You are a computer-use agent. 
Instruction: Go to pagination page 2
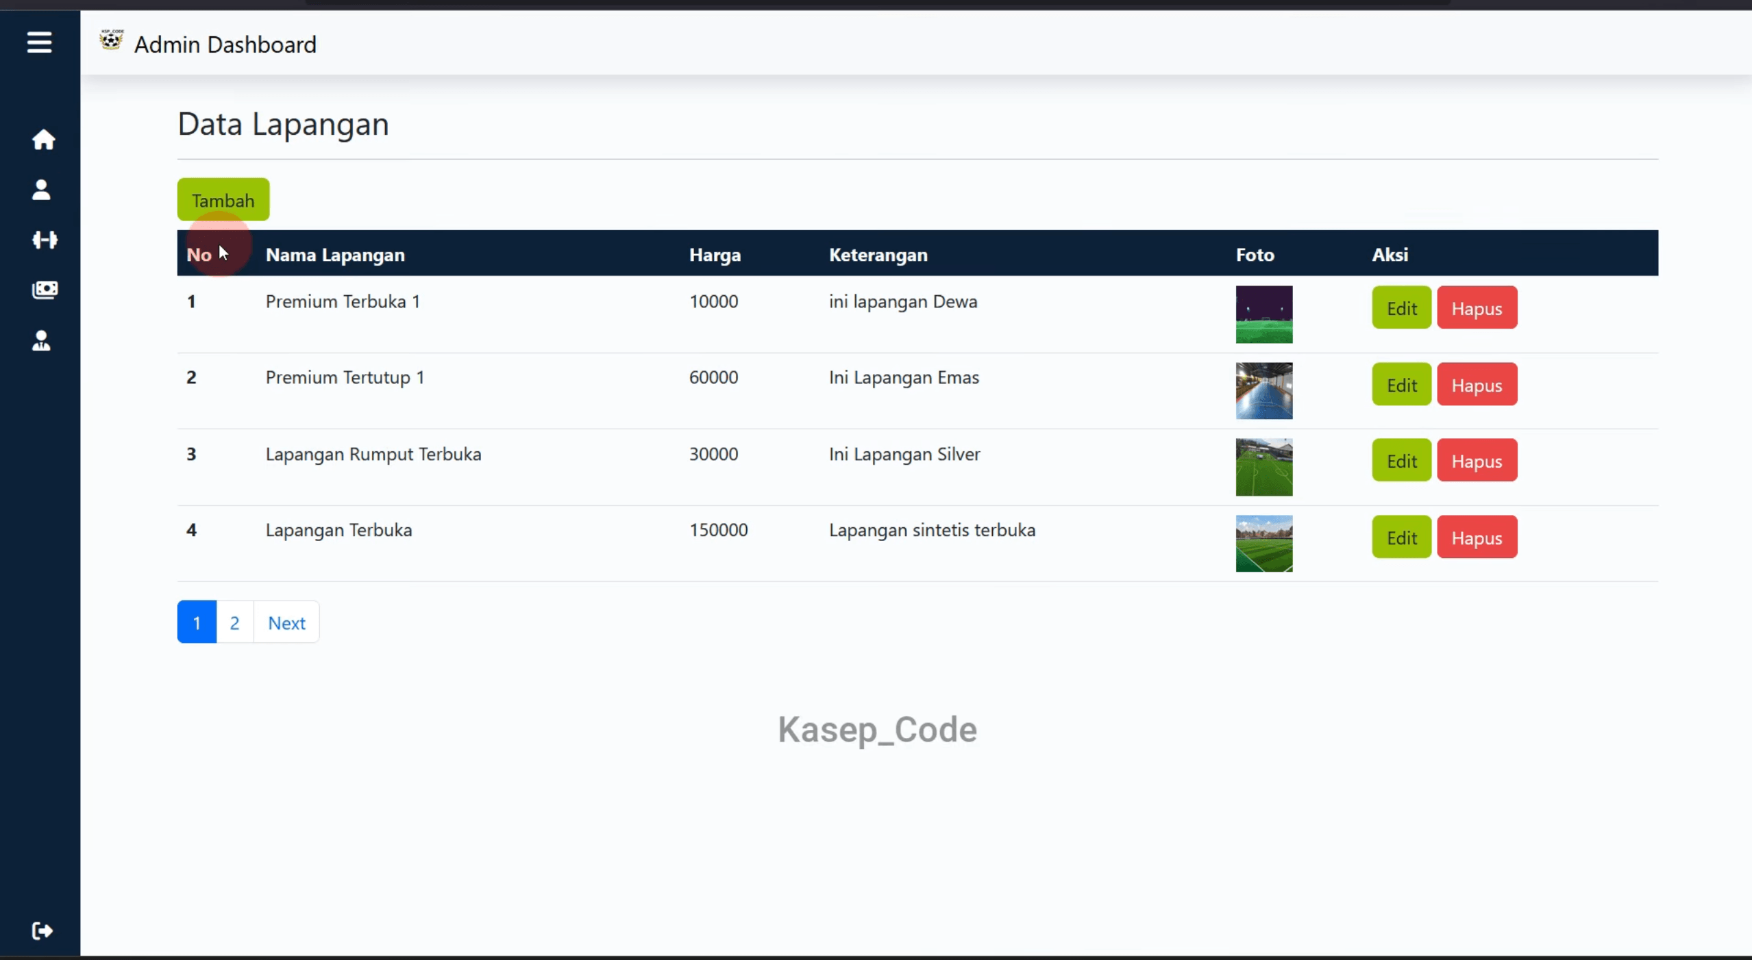(234, 622)
